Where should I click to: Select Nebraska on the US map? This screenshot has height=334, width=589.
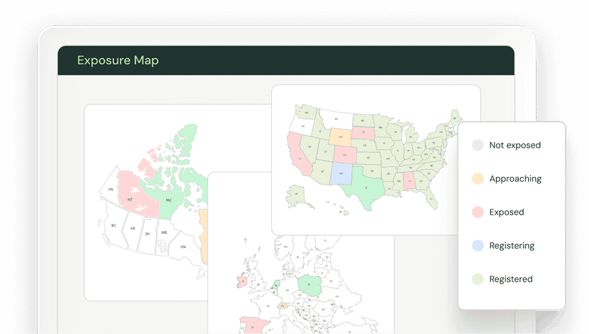[364, 145]
